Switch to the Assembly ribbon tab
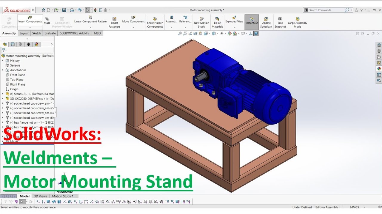382x214 pixels. (9, 33)
